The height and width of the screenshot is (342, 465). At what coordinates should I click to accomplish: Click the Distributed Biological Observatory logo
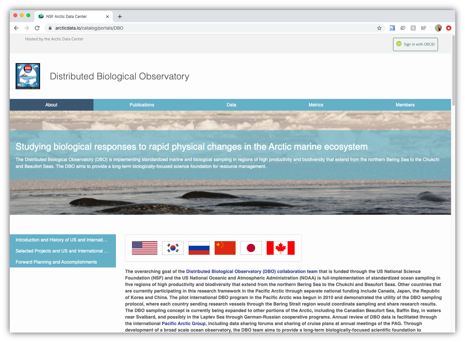(28, 76)
